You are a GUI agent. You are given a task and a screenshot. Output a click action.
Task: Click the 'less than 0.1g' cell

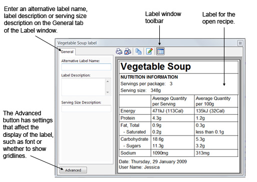[210, 132]
